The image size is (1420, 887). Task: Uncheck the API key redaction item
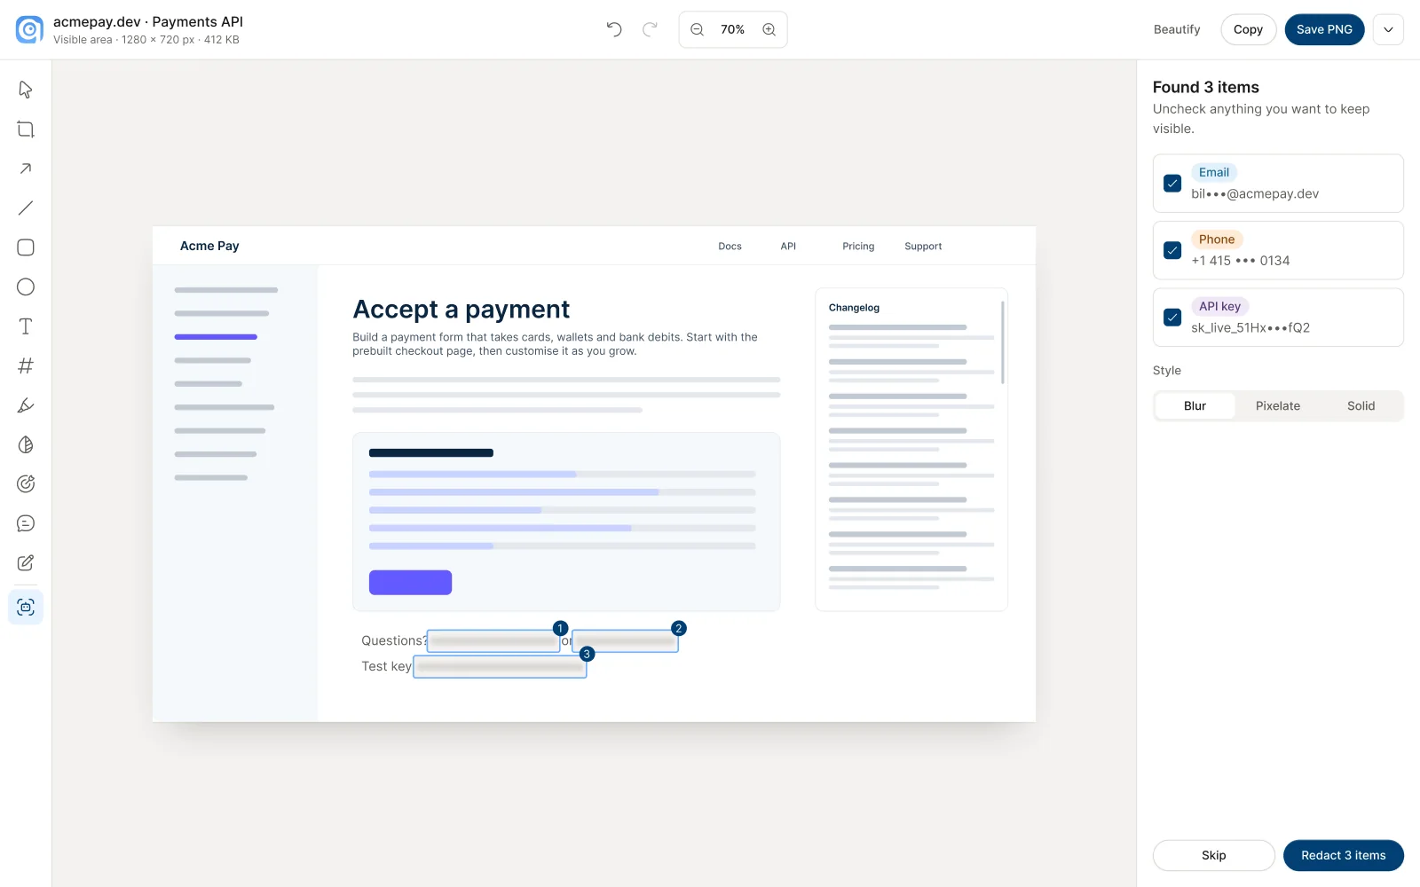coord(1172,318)
